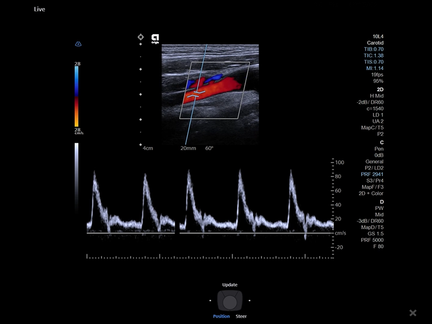The height and width of the screenshot is (324, 432).
Task: Click the trackball control icon
Action: pos(230,300)
